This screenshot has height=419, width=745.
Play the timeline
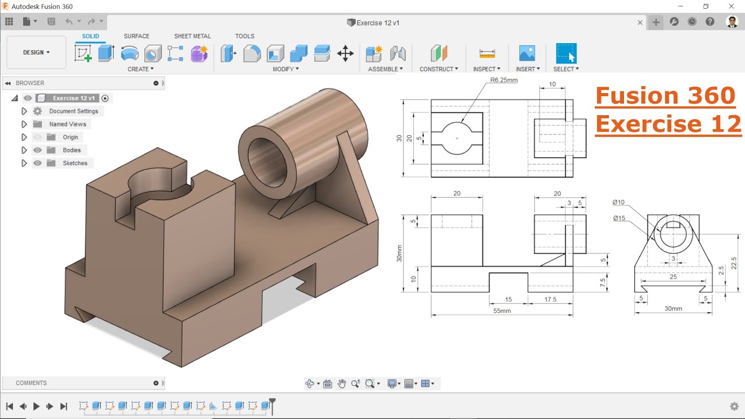tap(36, 406)
